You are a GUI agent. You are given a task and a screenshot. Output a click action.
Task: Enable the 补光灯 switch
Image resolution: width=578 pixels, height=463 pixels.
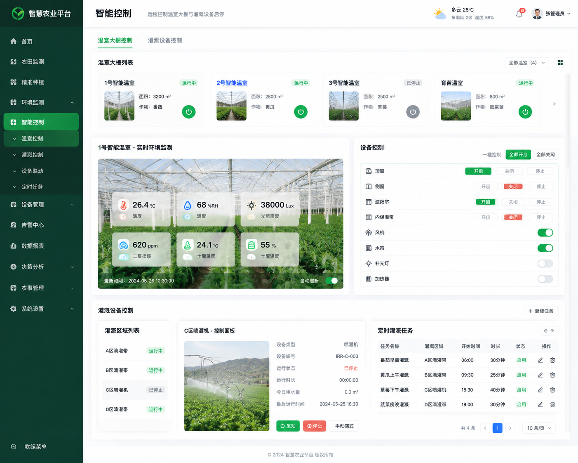click(545, 263)
